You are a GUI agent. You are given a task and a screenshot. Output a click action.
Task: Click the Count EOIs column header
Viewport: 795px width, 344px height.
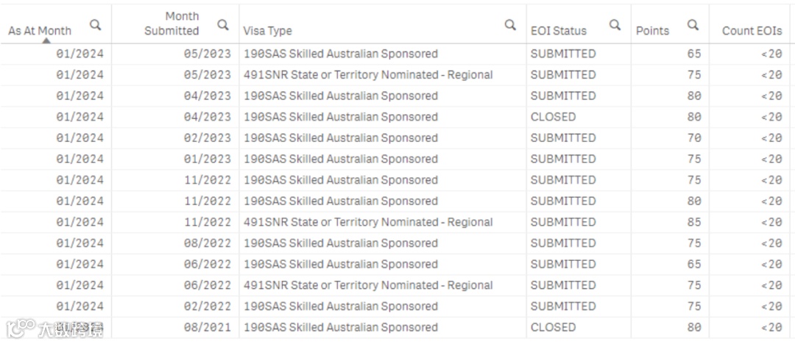(752, 31)
